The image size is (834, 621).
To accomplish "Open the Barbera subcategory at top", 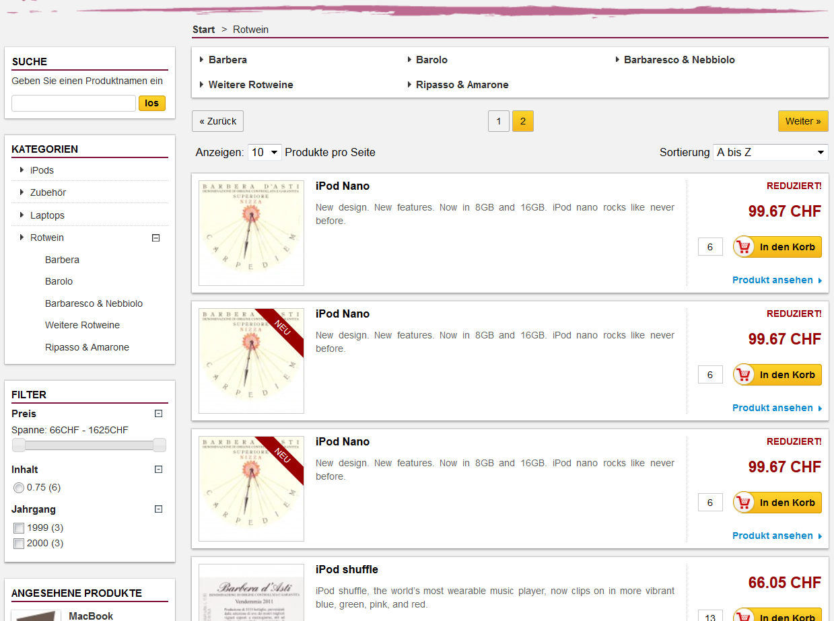I will click(x=228, y=60).
